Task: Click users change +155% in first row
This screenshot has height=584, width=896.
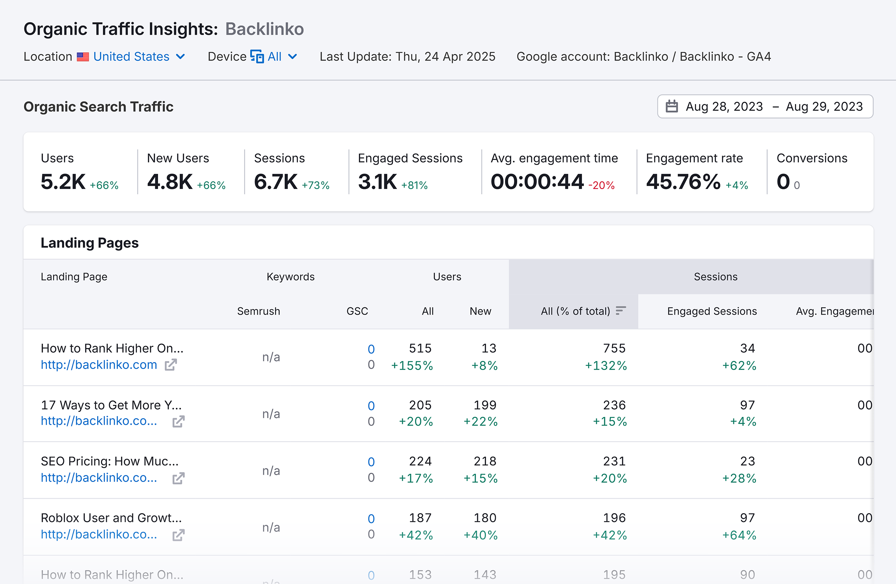Action: 412,366
